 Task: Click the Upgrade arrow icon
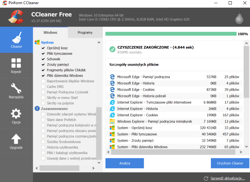pyautogui.click(x=16, y=139)
